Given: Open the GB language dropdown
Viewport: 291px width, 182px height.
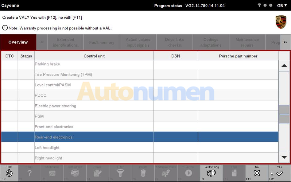Looking at the screenshot, I should coord(282,6).
